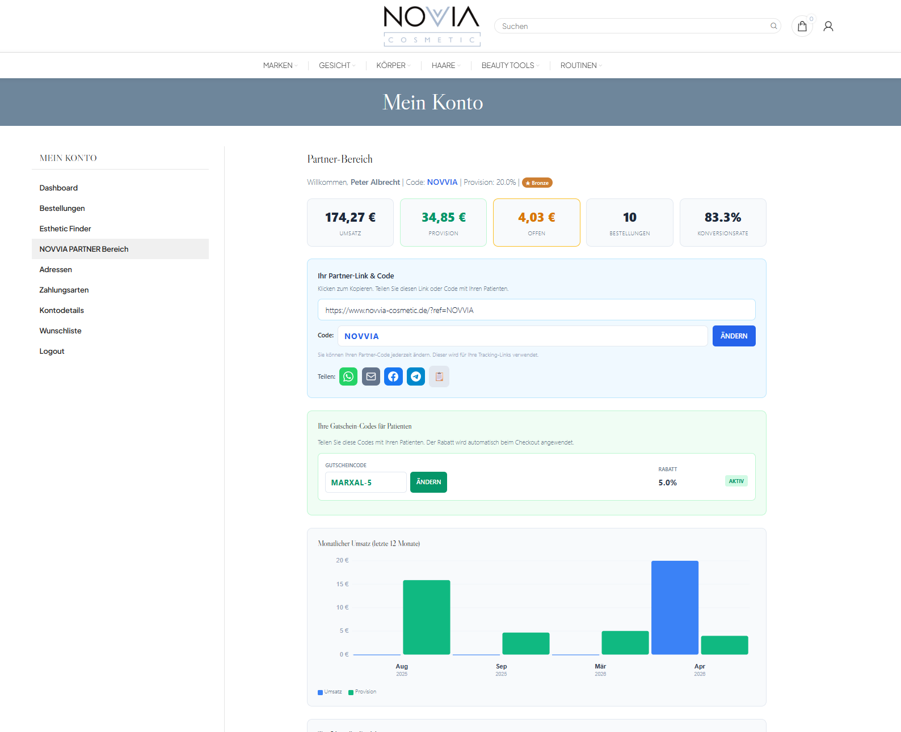Expand the MARKEN menu
Image resolution: width=901 pixels, height=732 pixels.
pyautogui.click(x=280, y=66)
